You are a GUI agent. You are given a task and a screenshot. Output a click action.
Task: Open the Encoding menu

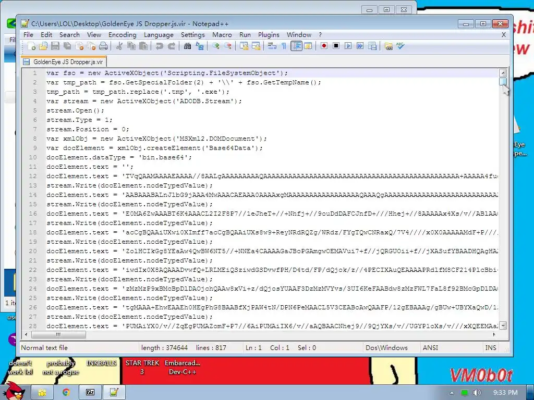click(122, 35)
